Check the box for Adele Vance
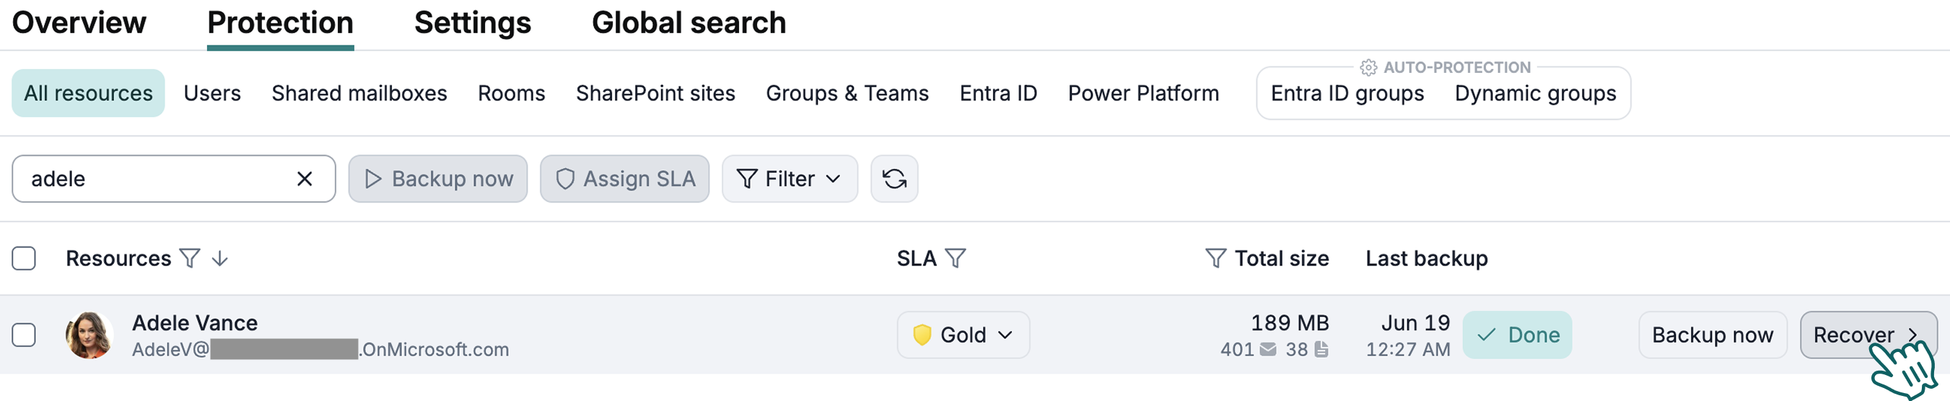The height and width of the screenshot is (401, 1950). (25, 335)
